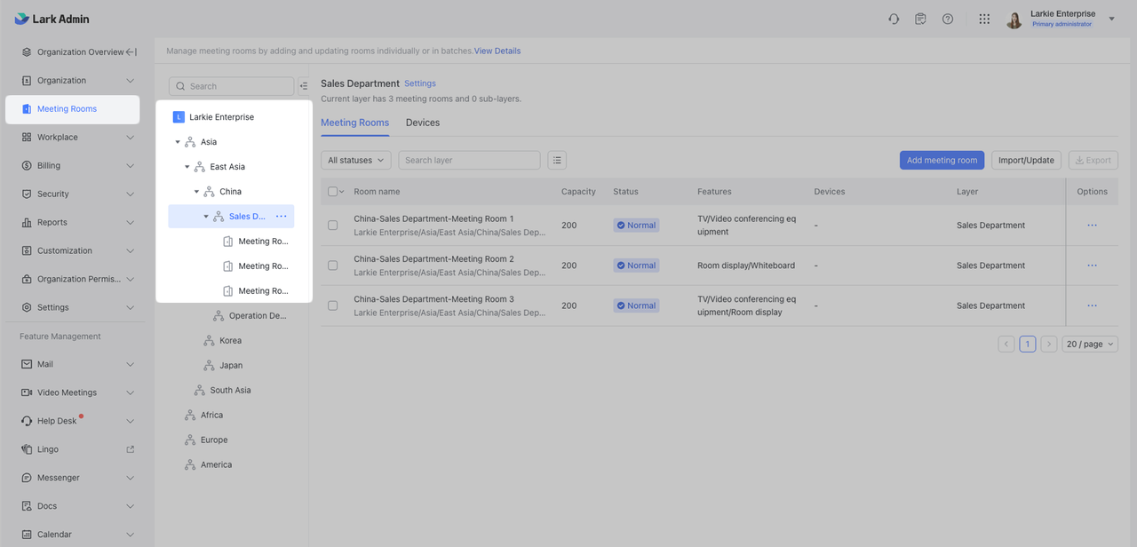Click the Search layer input field
The image size is (1137, 547).
[x=469, y=160]
